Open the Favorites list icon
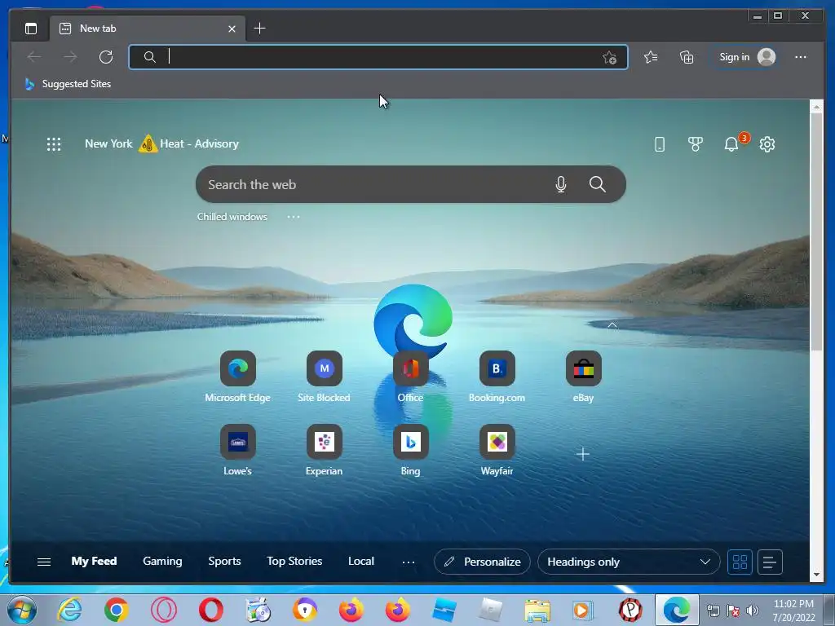Viewport: 835px width, 626px height. click(x=651, y=57)
